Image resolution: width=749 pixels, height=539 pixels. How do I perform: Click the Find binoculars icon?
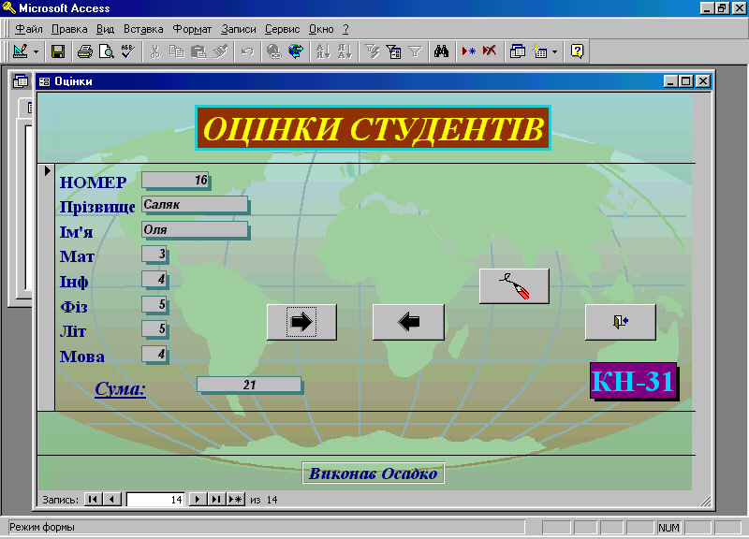441,51
